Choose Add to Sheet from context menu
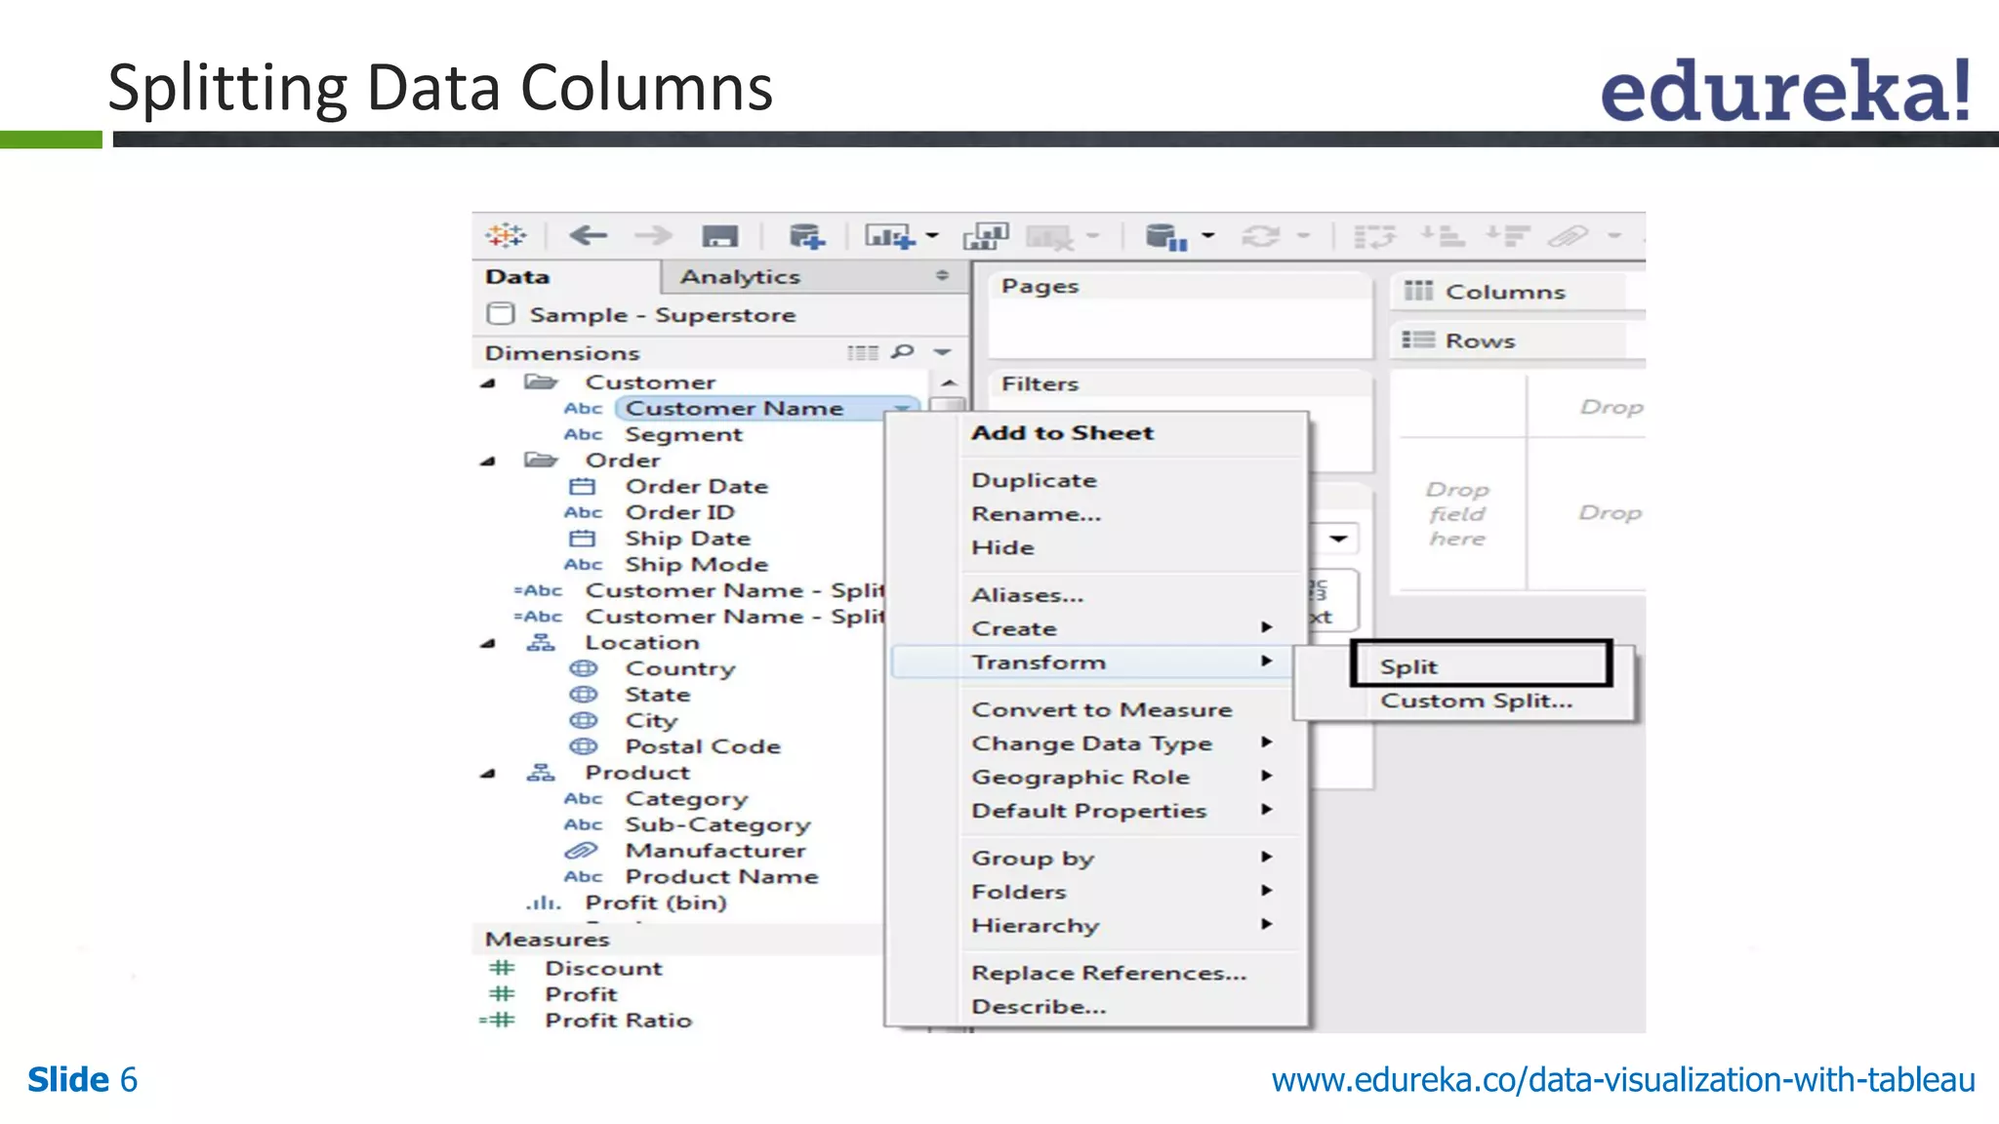The width and height of the screenshot is (1999, 1124). [1062, 433]
